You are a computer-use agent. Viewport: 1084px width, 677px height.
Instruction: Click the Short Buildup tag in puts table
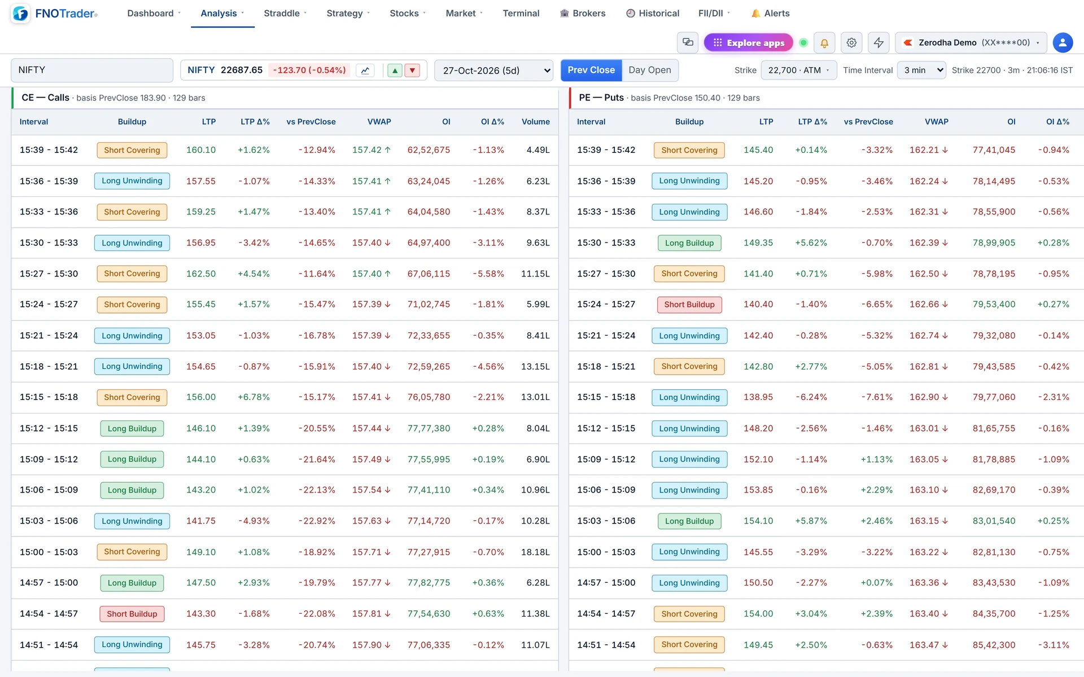pos(689,305)
